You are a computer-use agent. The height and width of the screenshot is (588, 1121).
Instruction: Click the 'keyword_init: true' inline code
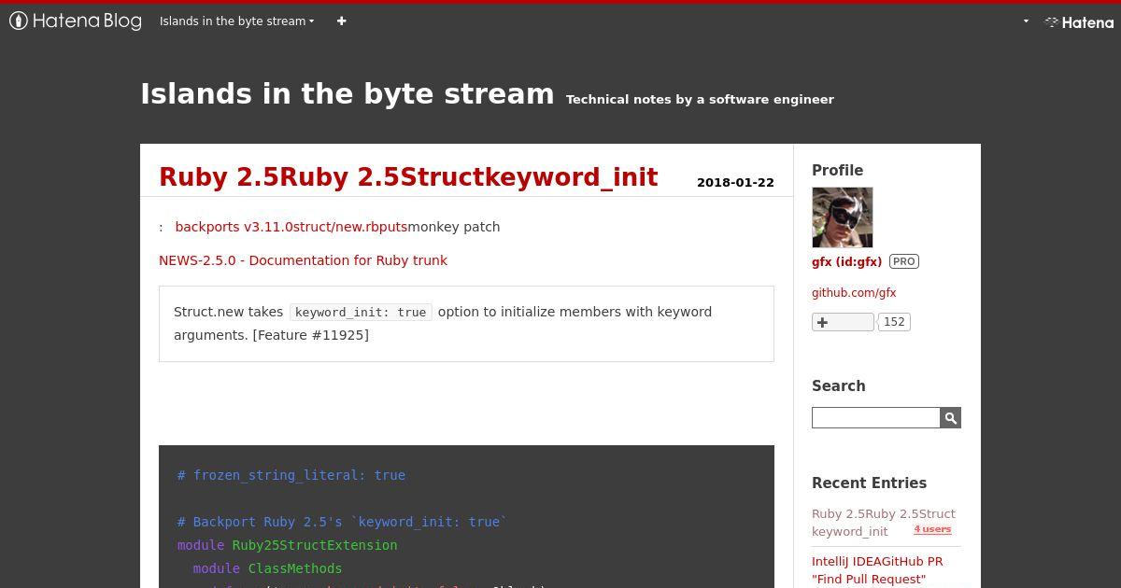pos(361,312)
